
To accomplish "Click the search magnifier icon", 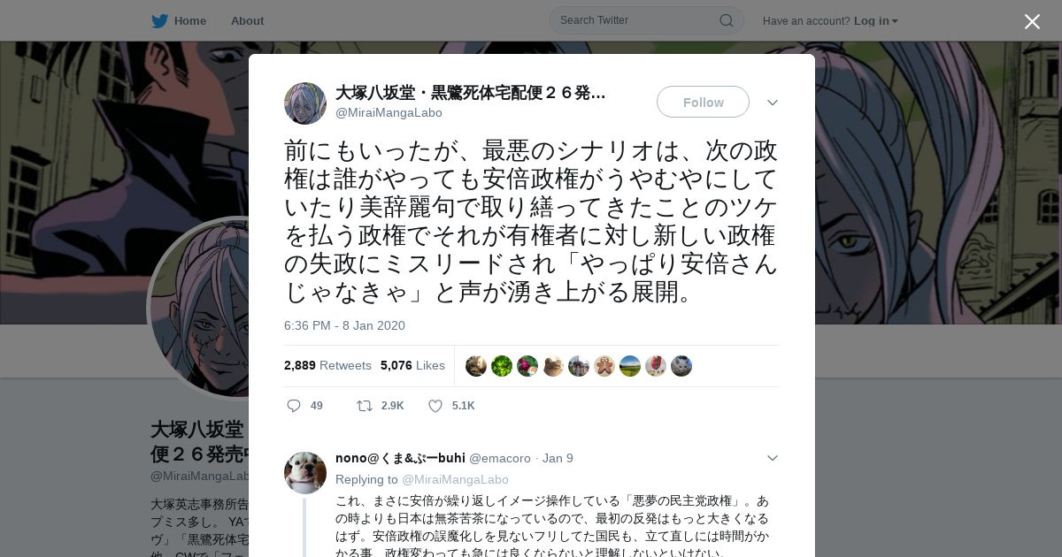I will [x=726, y=20].
